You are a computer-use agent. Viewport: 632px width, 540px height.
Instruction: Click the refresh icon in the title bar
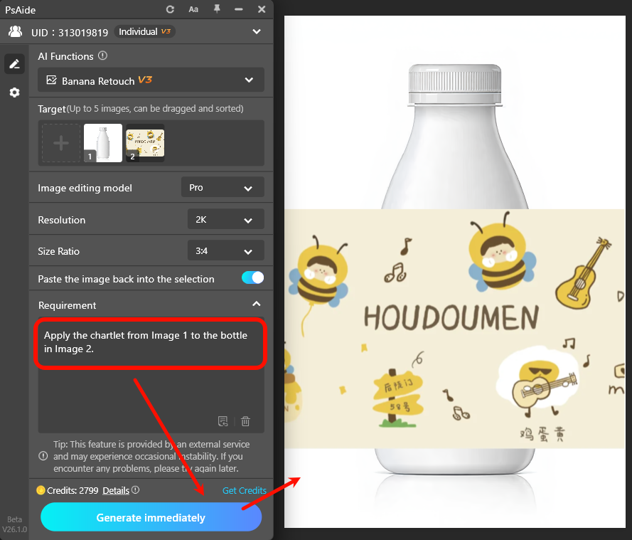coord(169,9)
